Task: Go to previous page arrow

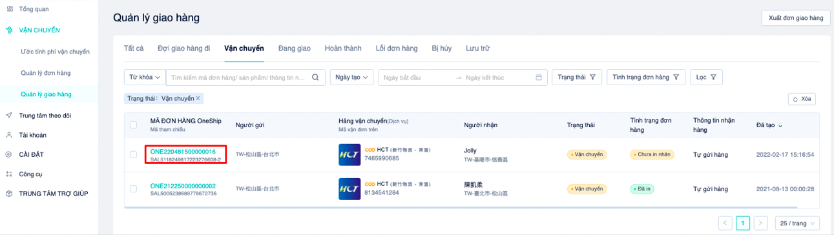Action: tap(725, 223)
